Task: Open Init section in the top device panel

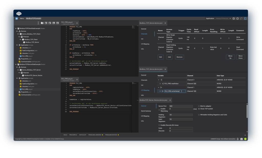Action: 142,39
